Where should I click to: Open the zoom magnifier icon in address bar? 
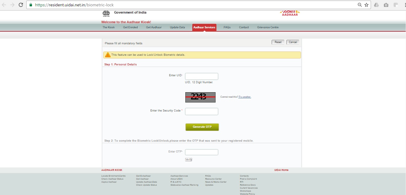(x=360, y=5)
